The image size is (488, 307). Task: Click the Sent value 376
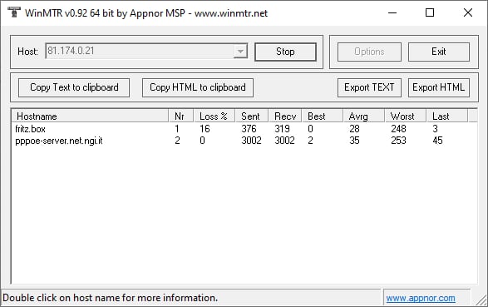(x=249, y=129)
